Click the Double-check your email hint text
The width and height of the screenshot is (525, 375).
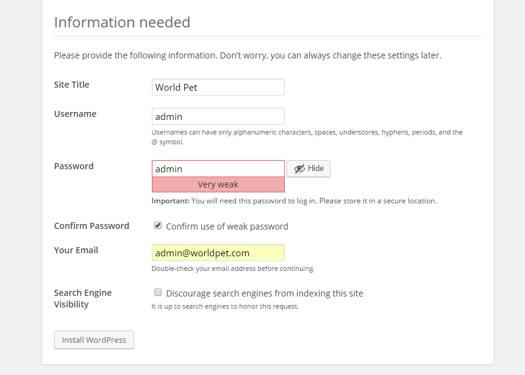point(233,268)
